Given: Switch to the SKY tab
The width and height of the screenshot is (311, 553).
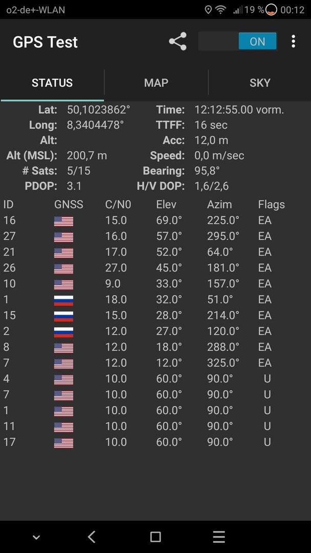Looking at the screenshot, I should click(260, 83).
